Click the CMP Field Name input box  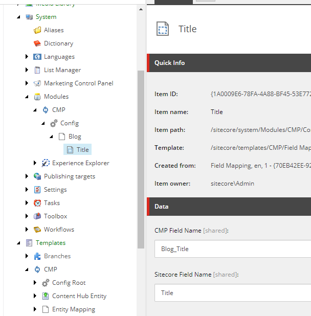click(233, 249)
